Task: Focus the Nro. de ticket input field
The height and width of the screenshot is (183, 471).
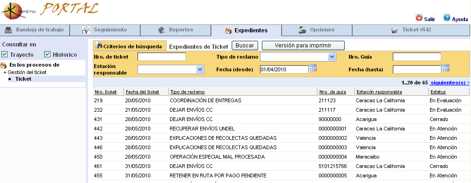Action: click(162, 57)
